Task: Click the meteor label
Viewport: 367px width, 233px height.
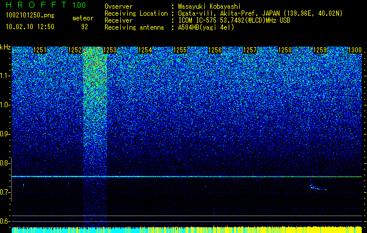Action: [x=83, y=18]
